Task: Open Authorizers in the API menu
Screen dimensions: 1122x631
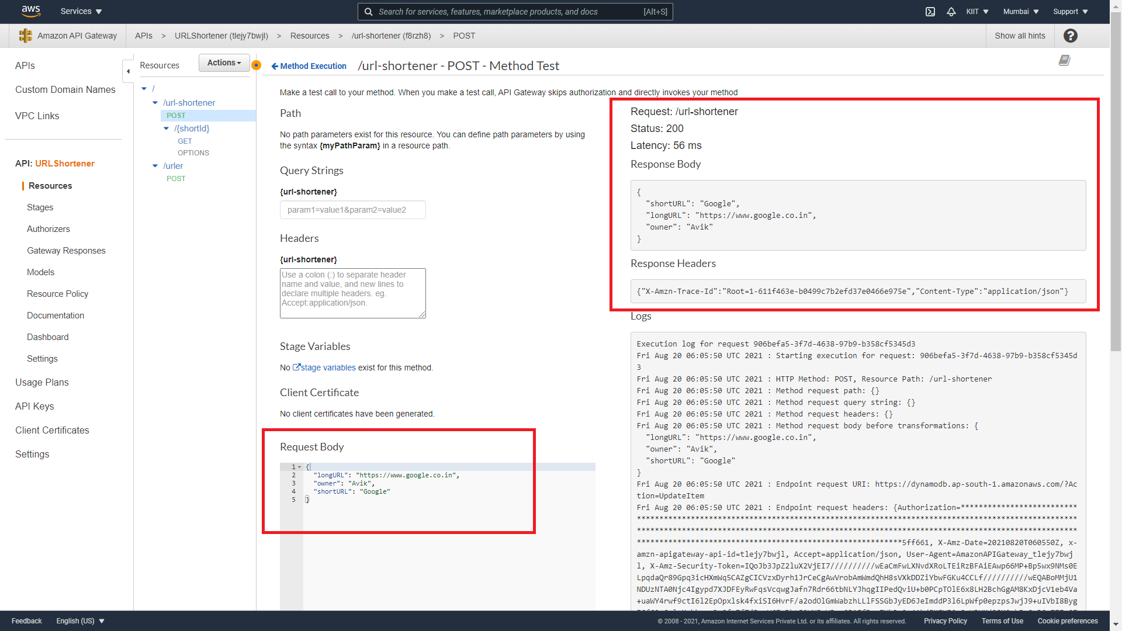Action: pyautogui.click(x=49, y=229)
